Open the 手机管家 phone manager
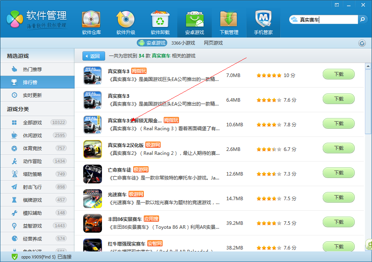The image size is (372, 262). coord(263,23)
